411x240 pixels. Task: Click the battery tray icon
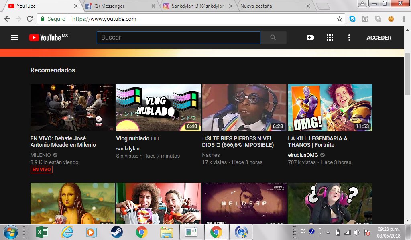coord(338,232)
